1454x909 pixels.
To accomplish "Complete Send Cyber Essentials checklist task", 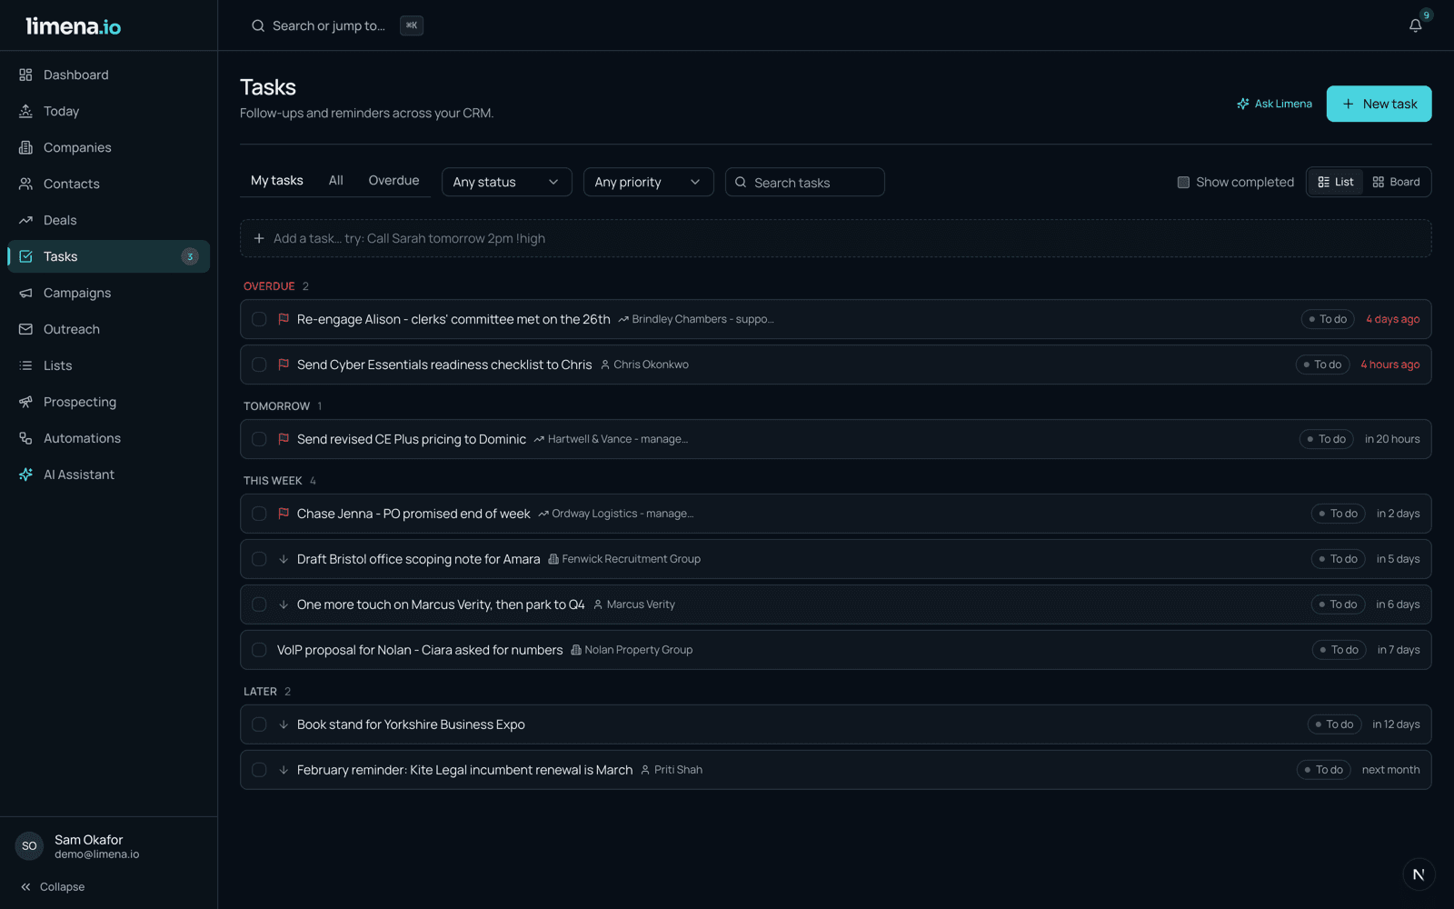I will [x=259, y=365].
